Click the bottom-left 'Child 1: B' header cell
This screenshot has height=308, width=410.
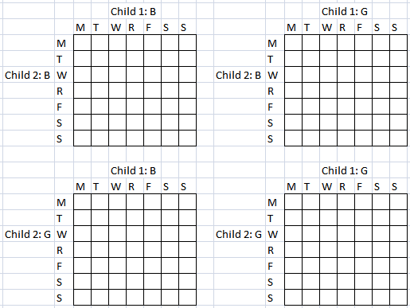[133, 171]
